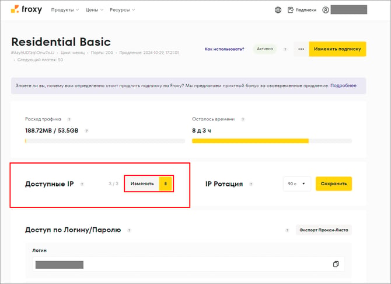This screenshot has width=391, height=284.
Task: Click the 8 д 3 ч remaining time
Action: coord(201,131)
